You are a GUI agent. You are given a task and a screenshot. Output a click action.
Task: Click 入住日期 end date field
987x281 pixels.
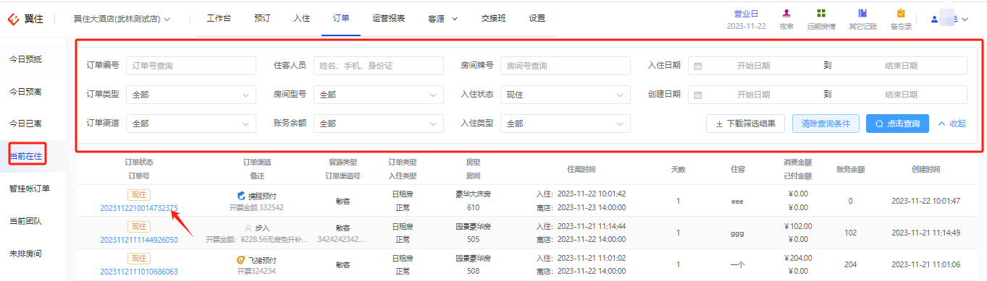click(x=901, y=66)
